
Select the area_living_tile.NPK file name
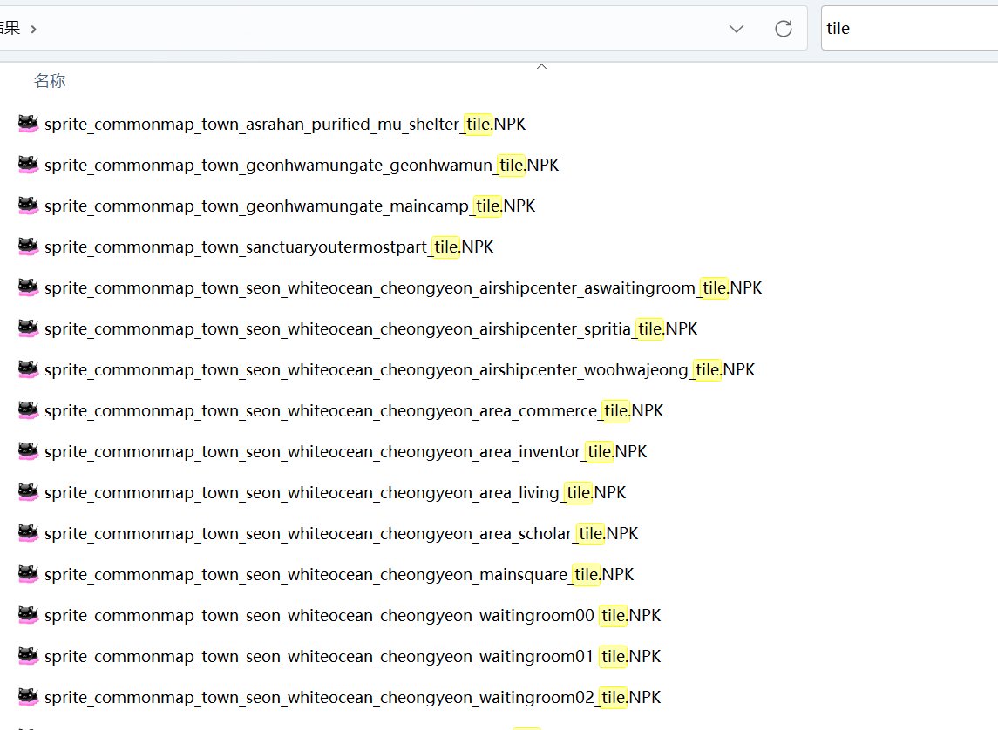click(335, 493)
